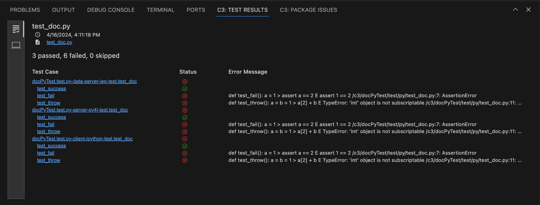The height and width of the screenshot is (205, 540).
Task: Switch to the Terminal tab
Action: [160, 10]
